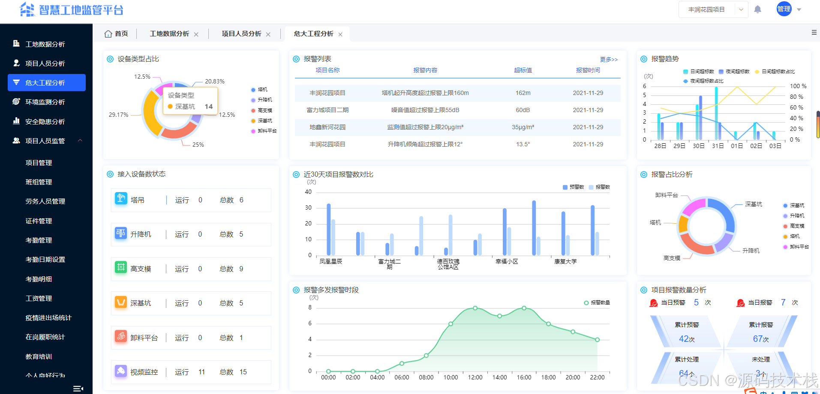820x394 pixels.
Task: Click the 项目人员分析 sidebar person icon
Action: [16, 63]
